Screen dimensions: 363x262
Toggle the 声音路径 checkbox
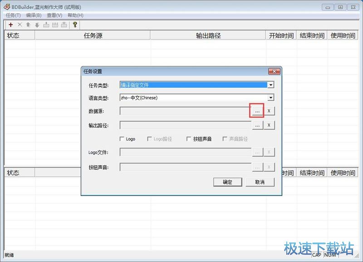click(225, 139)
